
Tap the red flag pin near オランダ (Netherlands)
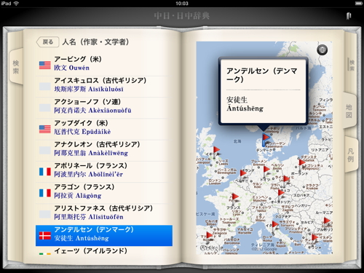[242, 175]
